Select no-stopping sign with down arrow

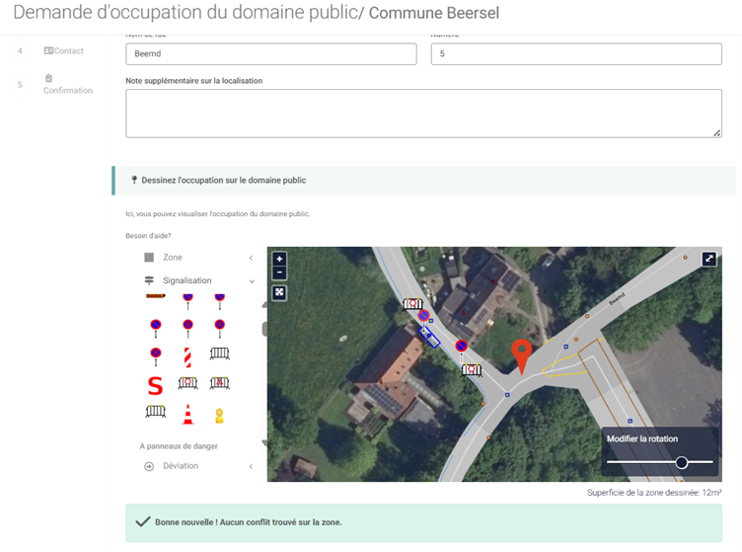click(220, 329)
